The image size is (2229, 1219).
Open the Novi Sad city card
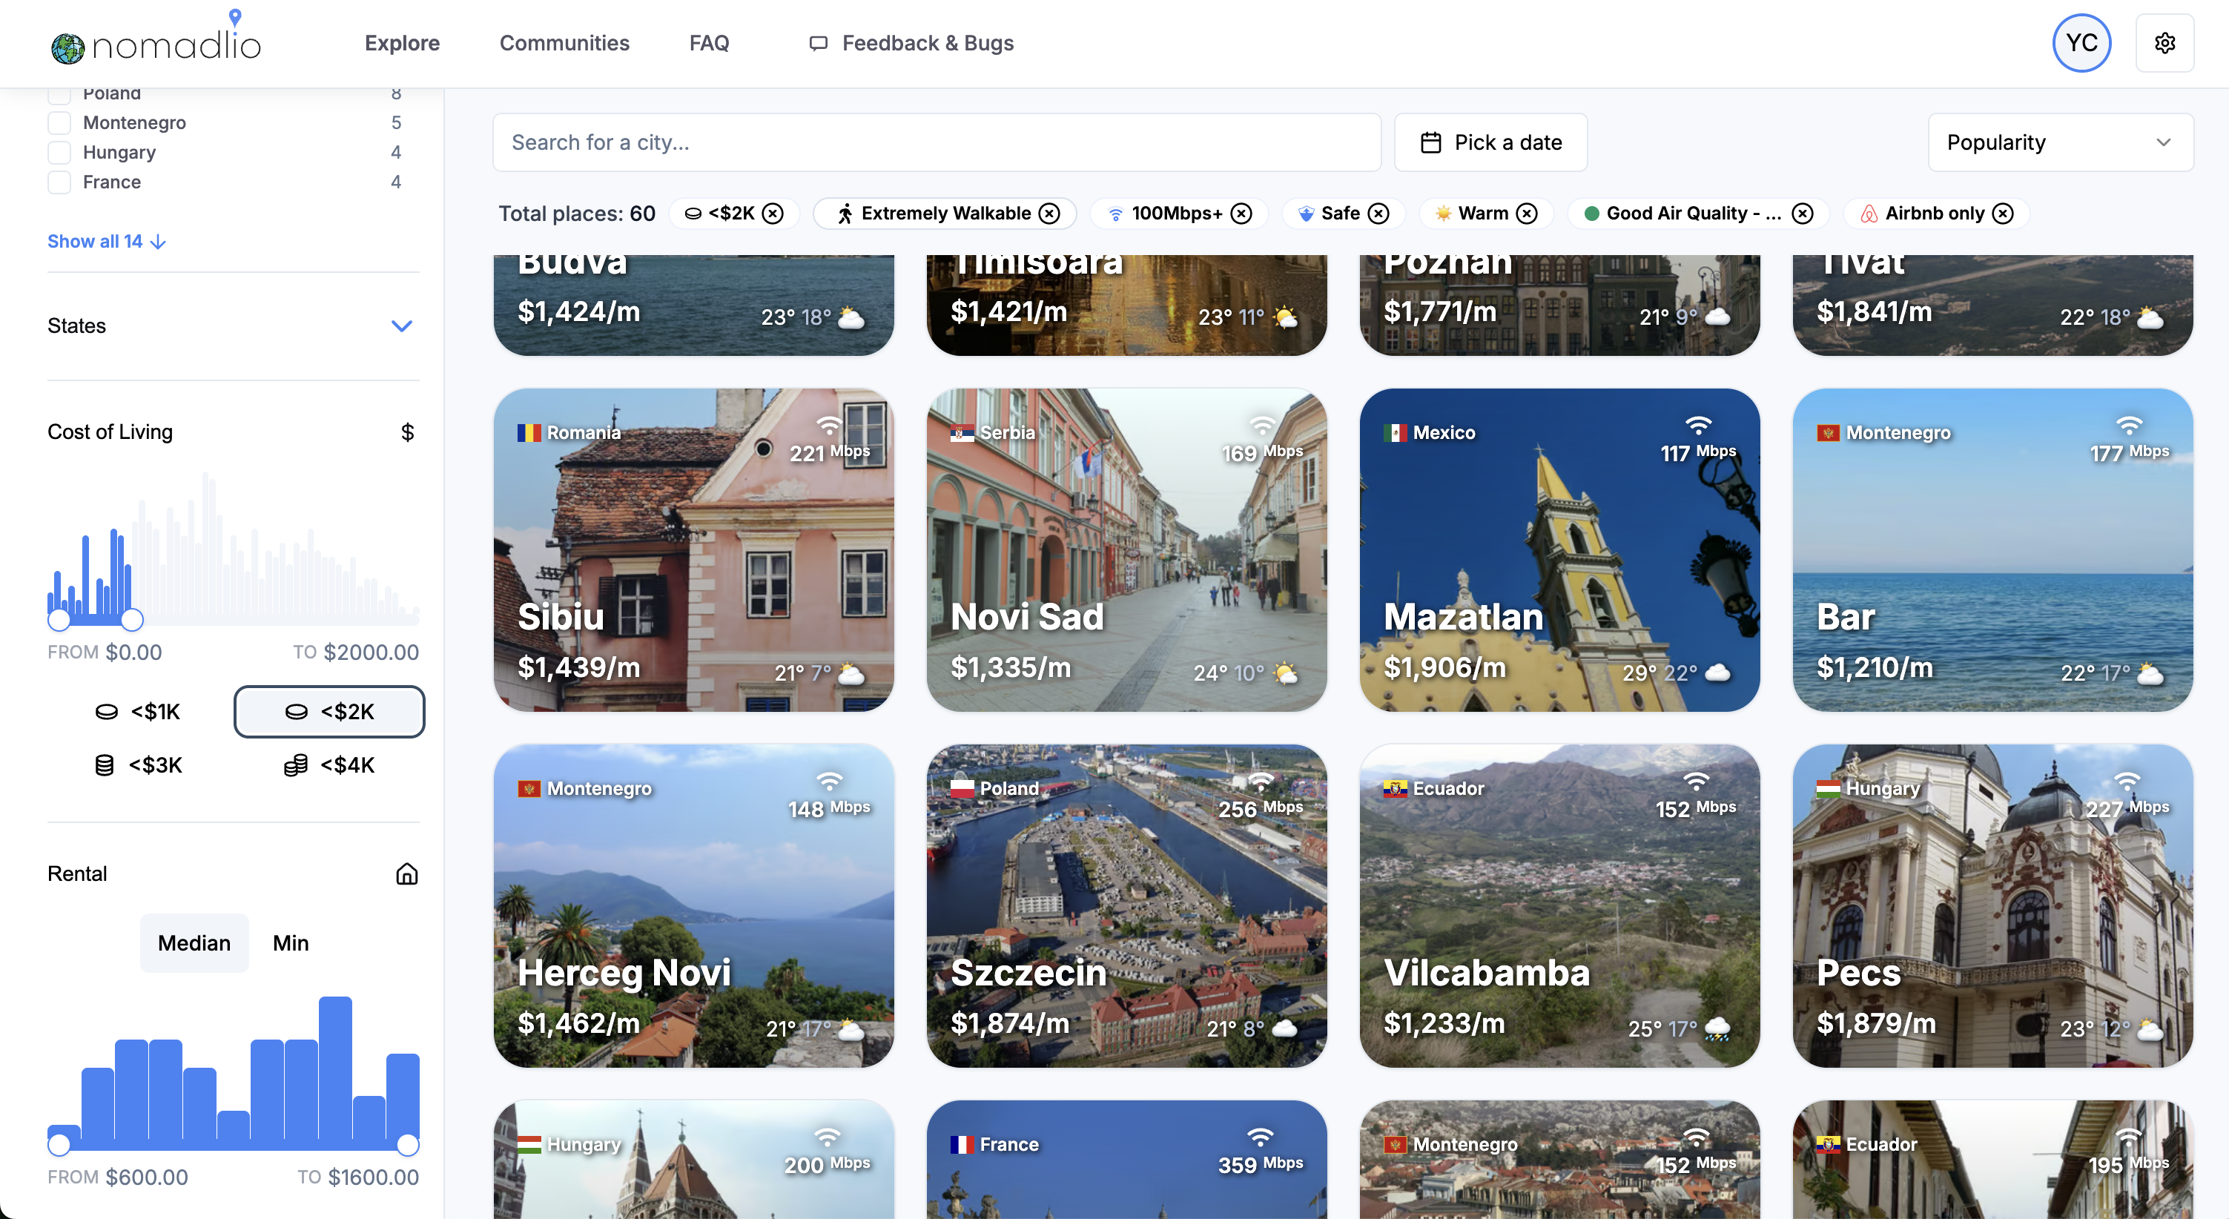(x=1126, y=550)
